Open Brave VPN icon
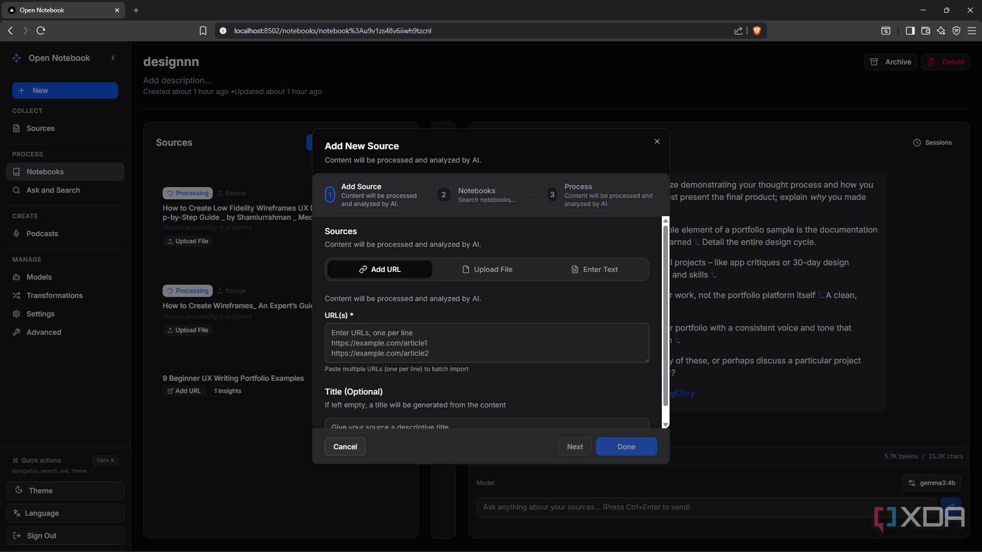Viewport: 982px width, 552px height. [956, 31]
